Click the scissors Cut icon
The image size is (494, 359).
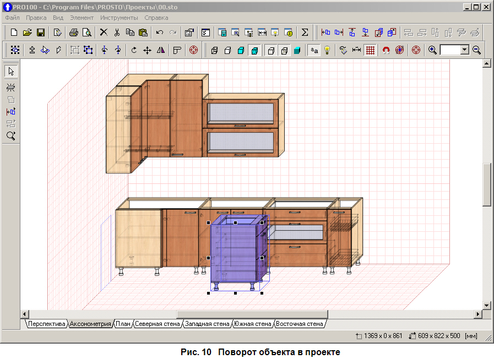pos(117,32)
